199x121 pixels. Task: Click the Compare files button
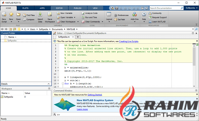coord(29,20)
